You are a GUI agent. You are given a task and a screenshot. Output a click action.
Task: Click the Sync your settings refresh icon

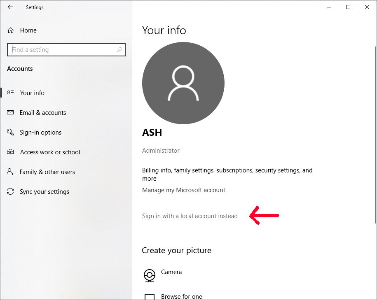pyautogui.click(x=10, y=191)
